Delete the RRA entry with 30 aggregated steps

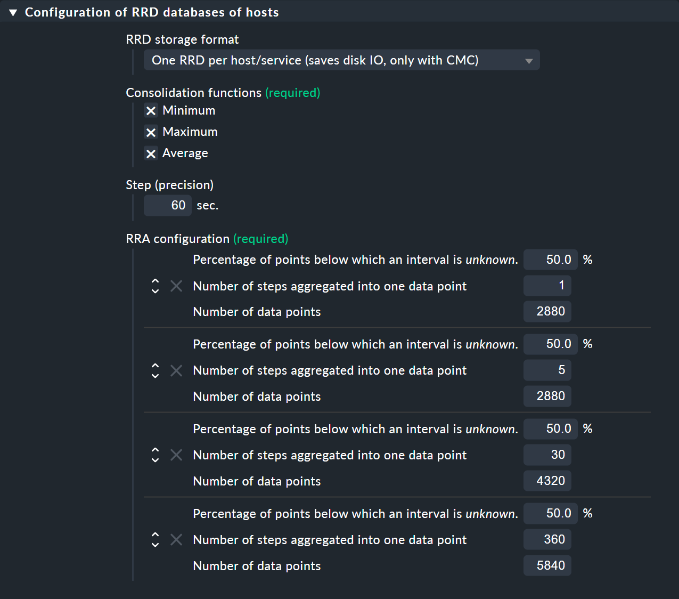click(176, 455)
